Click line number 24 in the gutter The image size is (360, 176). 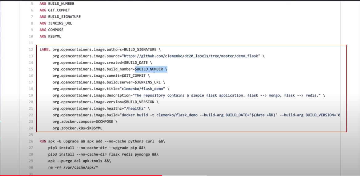click(x=31, y=128)
